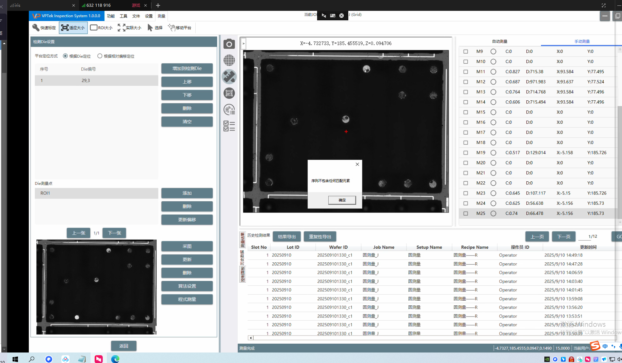The height and width of the screenshot is (363, 622).
Task: Click the camera capture icon in sidebar
Action: pyautogui.click(x=229, y=44)
